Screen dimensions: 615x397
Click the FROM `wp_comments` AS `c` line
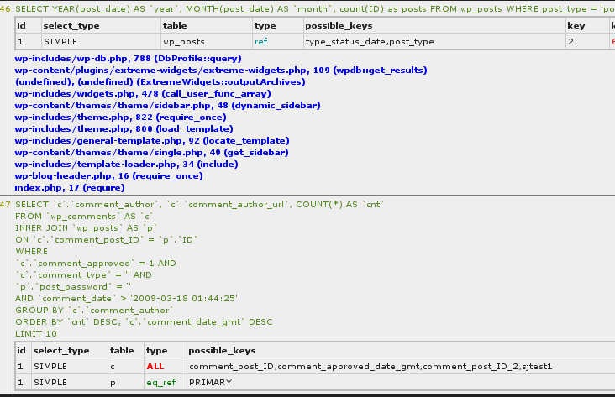(x=84, y=216)
